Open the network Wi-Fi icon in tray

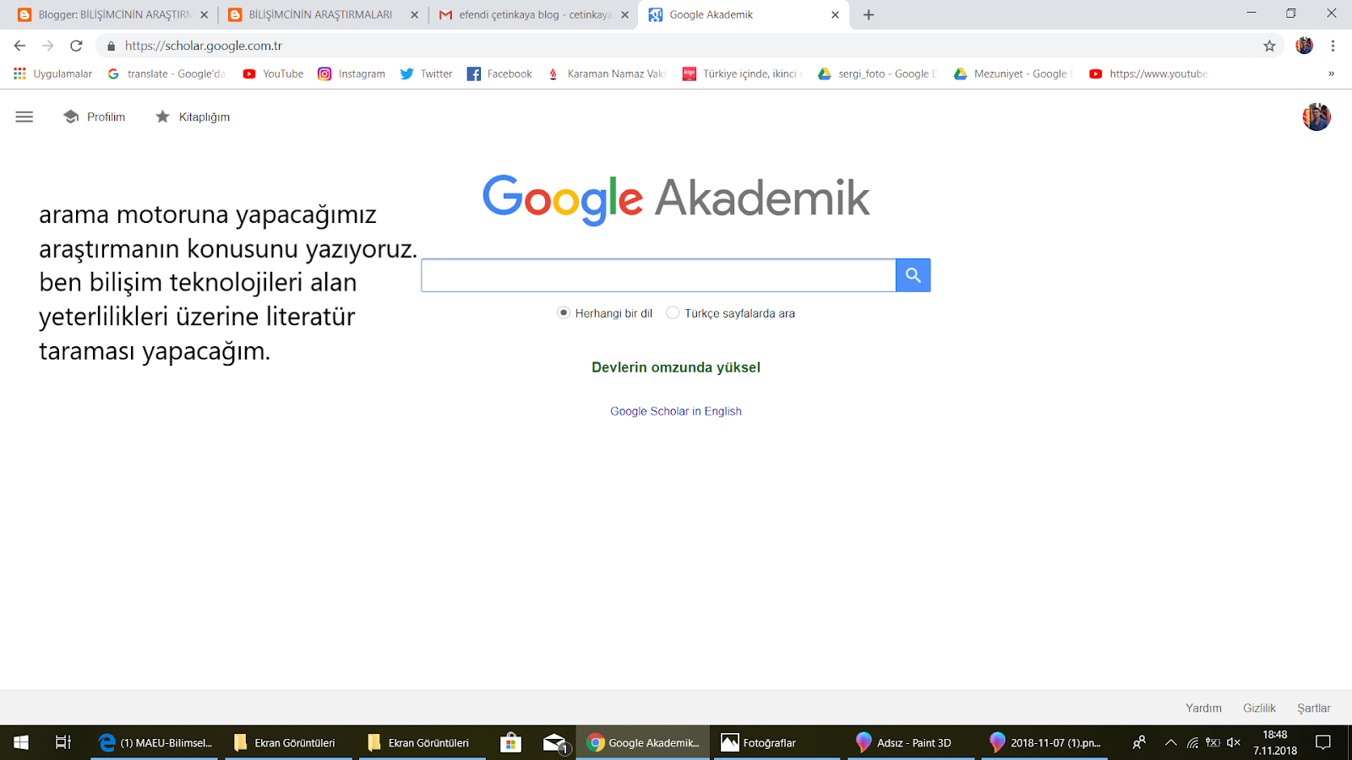(x=1192, y=742)
